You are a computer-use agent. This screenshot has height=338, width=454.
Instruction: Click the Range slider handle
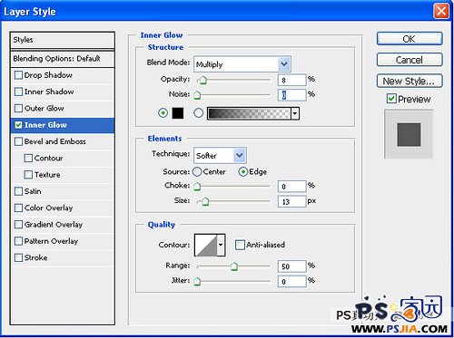coord(234,266)
